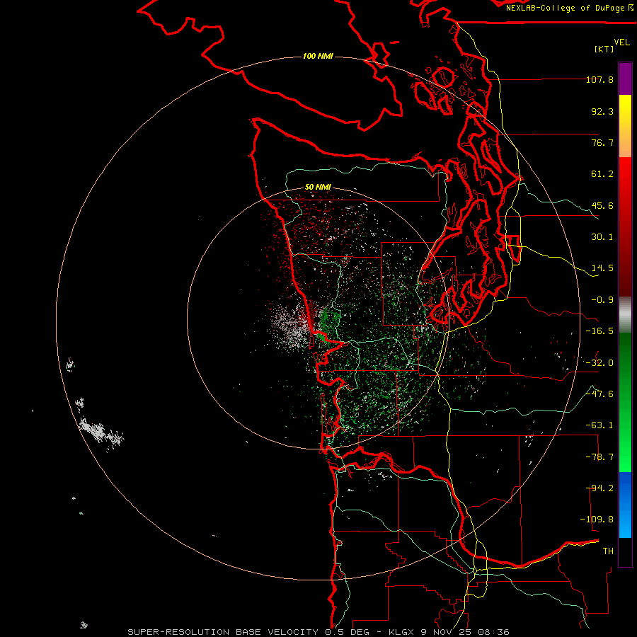Select the -16.5 velocity scale value
The width and height of the screenshot is (637, 637).
pyautogui.click(x=599, y=331)
